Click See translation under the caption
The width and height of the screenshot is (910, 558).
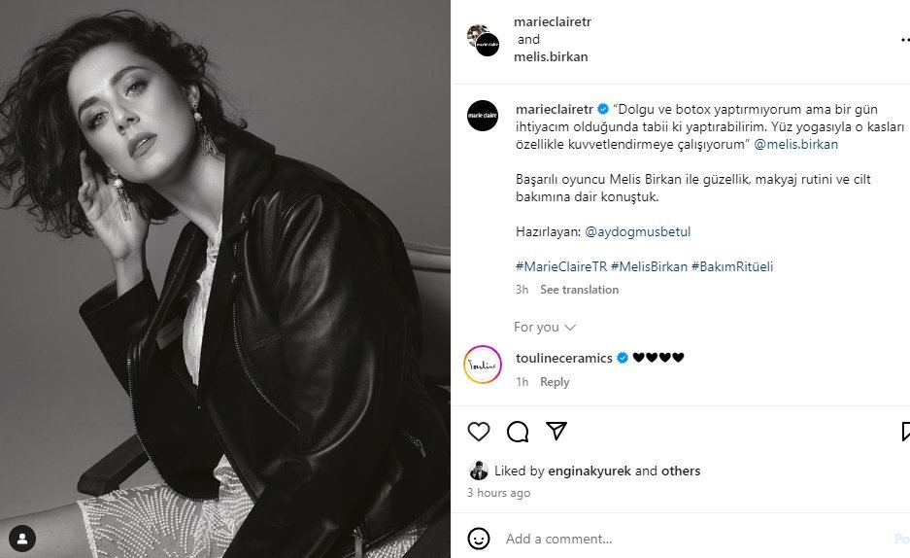coord(579,290)
